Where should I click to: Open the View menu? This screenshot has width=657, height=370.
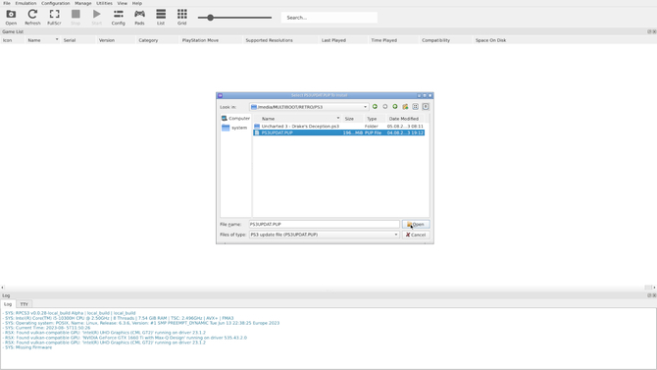tap(122, 3)
